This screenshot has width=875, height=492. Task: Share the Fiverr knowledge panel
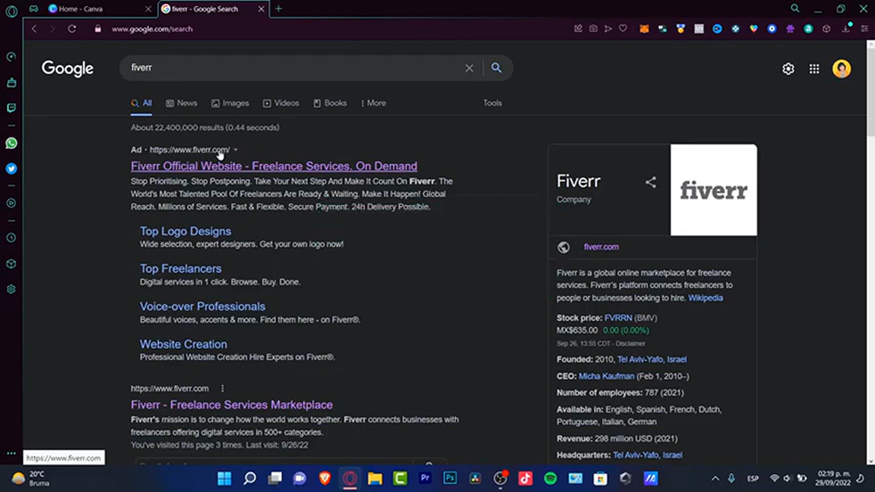tap(651, 182)
